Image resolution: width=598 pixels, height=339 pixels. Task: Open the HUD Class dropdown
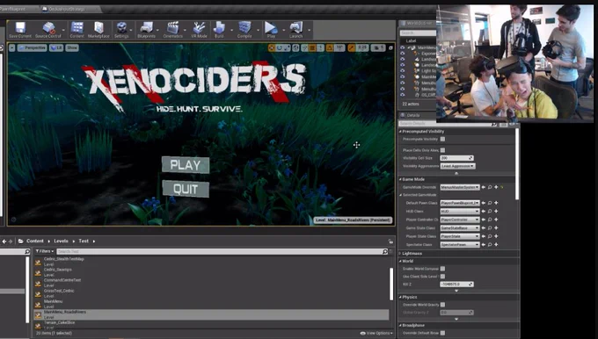pos(460,211)
